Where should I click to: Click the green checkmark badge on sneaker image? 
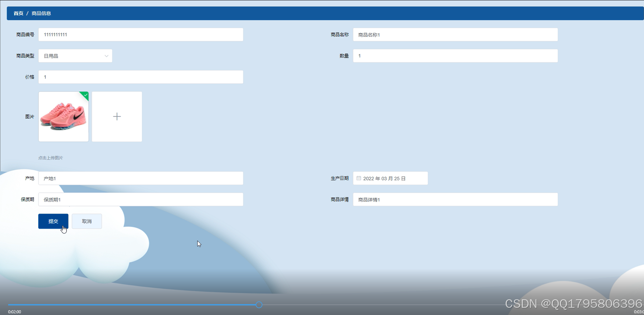pos(85,95)
